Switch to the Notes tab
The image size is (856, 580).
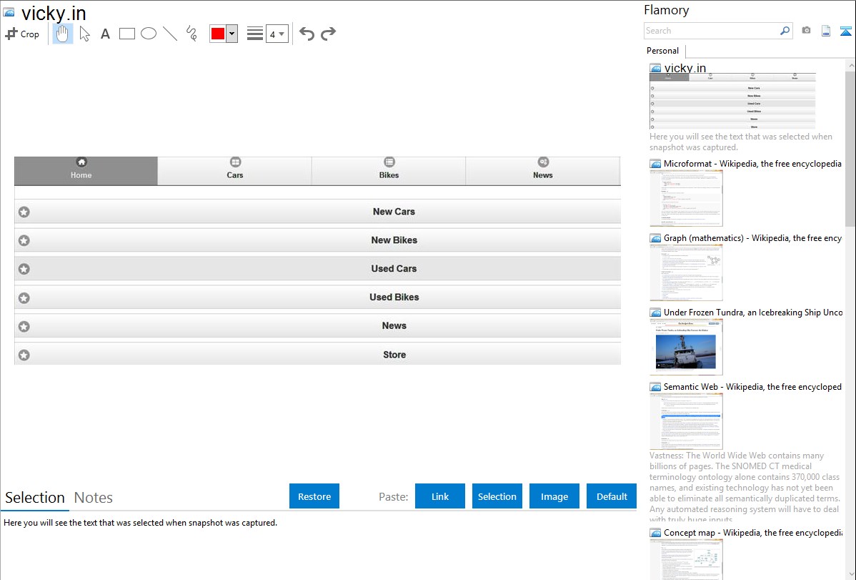pos(94,498)
